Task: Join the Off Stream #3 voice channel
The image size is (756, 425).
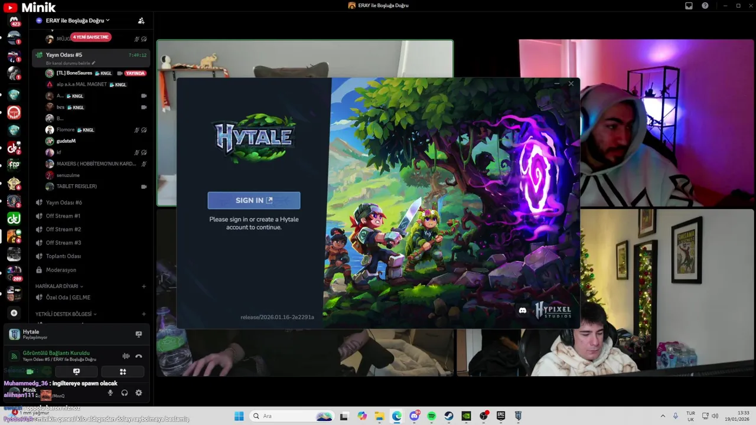Action: pyautogui.click(x=63, y=243)
